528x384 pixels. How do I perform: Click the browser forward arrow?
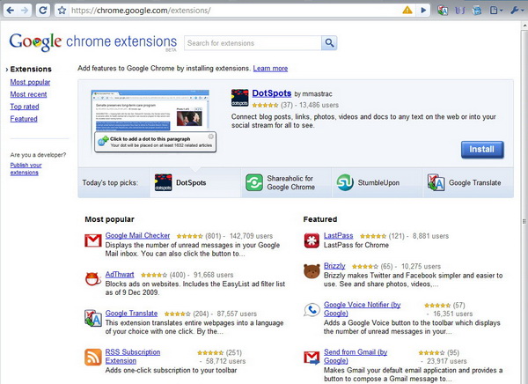point(25,11)
